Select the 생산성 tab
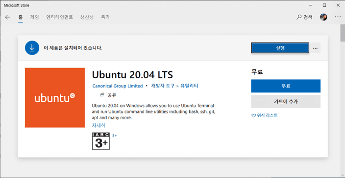345x178 pixels. pyautogui.click(x=87, y=17)
